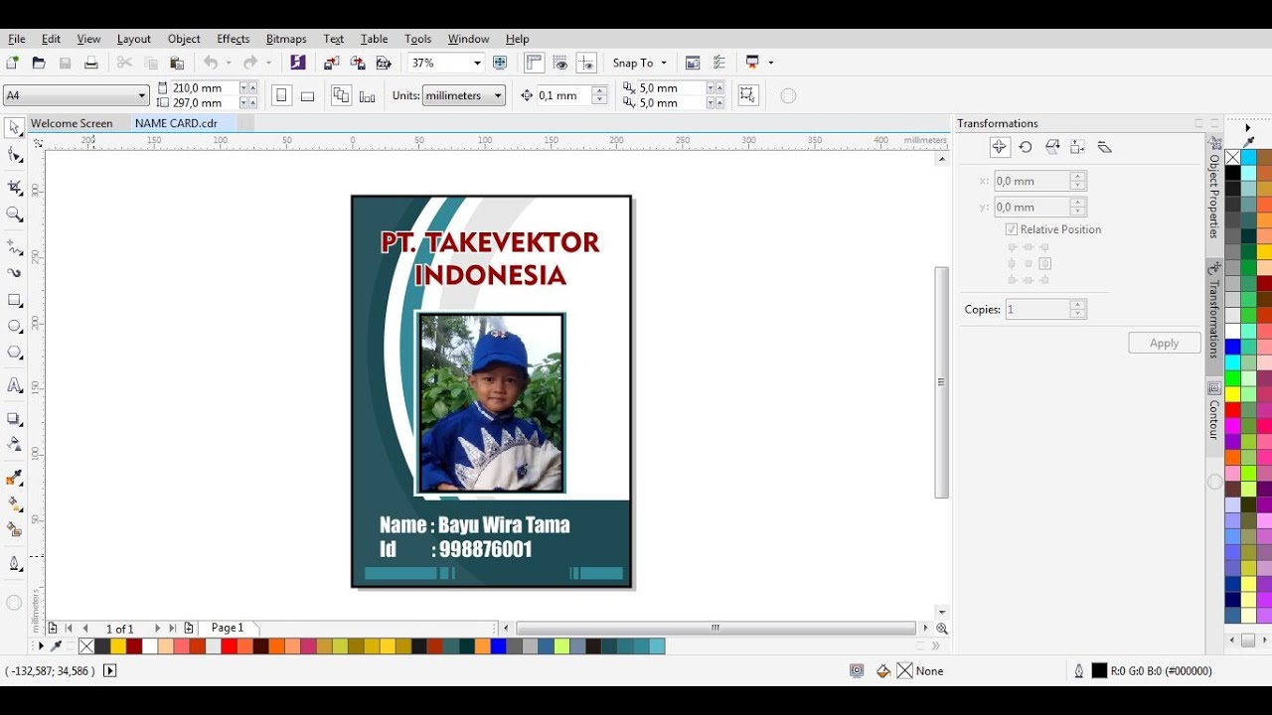Select the Text tool

pos(14,385)
